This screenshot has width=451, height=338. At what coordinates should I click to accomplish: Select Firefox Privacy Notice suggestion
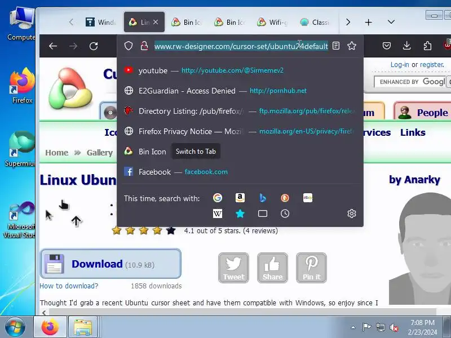(x=240, y=131)
